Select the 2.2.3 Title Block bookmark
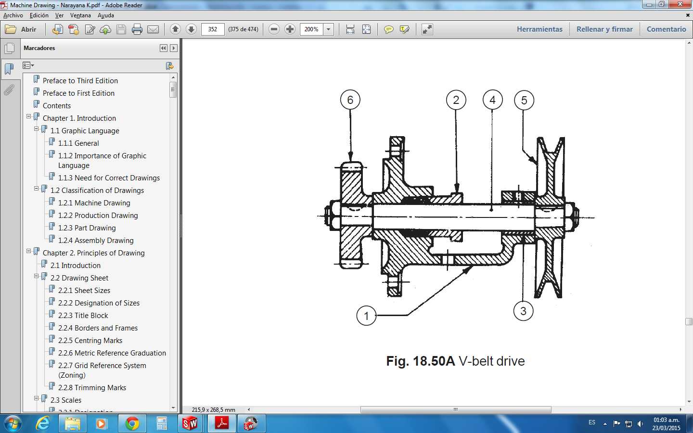This screenshot has width=693, height=433. [83, 316]
